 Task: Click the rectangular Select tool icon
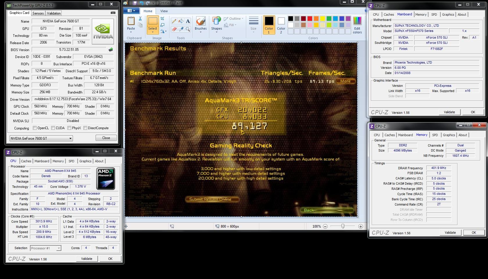(x=153, y=21)
